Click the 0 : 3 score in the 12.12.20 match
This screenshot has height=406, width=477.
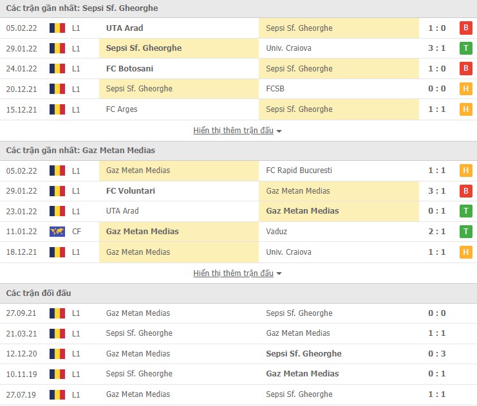[x=438, y=354]
